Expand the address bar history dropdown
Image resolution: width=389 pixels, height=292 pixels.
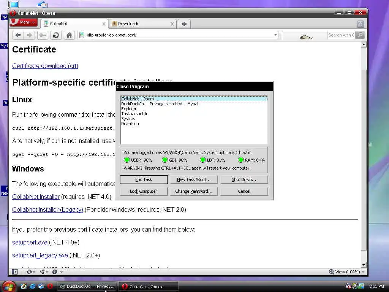click(275, 35)
